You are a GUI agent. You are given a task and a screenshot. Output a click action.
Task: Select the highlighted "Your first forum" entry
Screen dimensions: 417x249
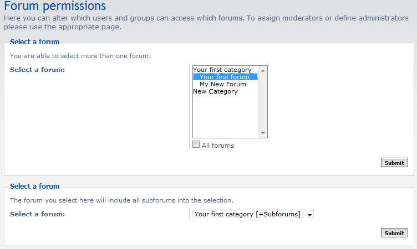coord(224,77)
